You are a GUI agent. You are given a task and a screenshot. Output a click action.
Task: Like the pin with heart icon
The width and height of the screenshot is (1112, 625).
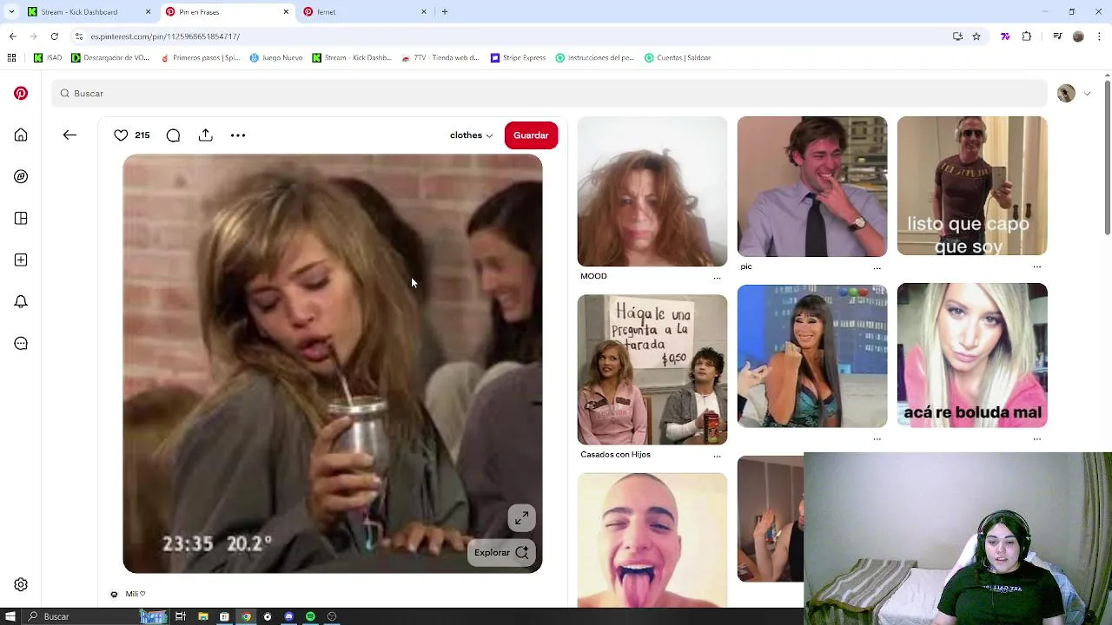pos(121,135)
